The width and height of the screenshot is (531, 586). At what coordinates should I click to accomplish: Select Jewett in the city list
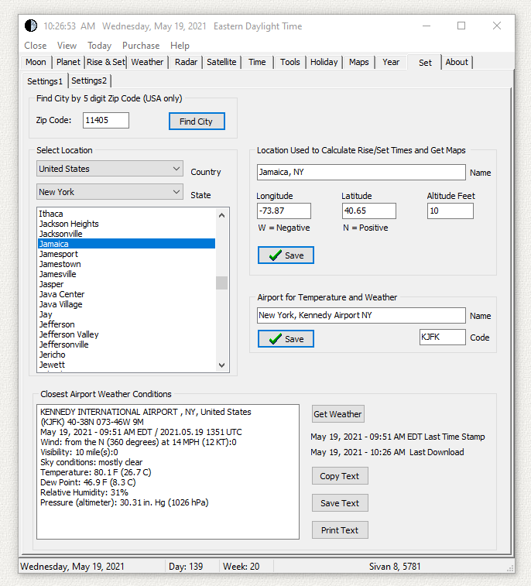coord(127,365)
